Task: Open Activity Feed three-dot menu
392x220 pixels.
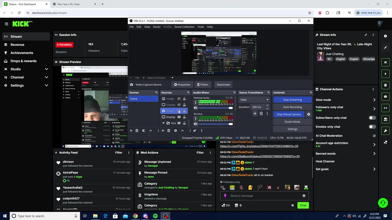Action: [129, 152]
